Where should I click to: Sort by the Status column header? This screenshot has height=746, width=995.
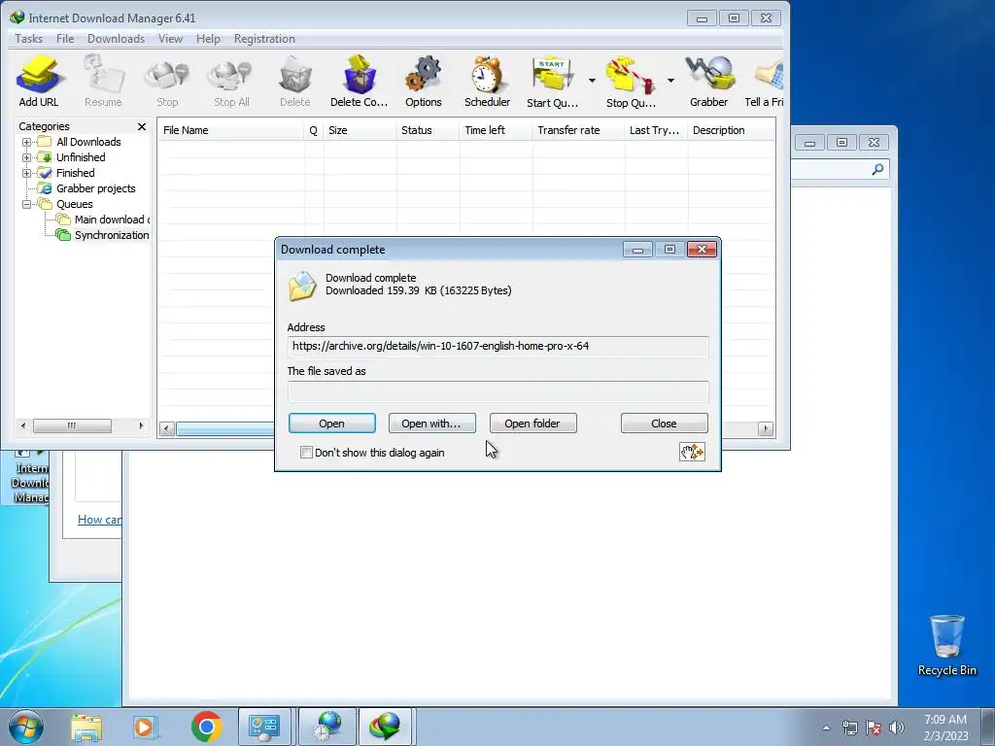[x=428, y=130]
